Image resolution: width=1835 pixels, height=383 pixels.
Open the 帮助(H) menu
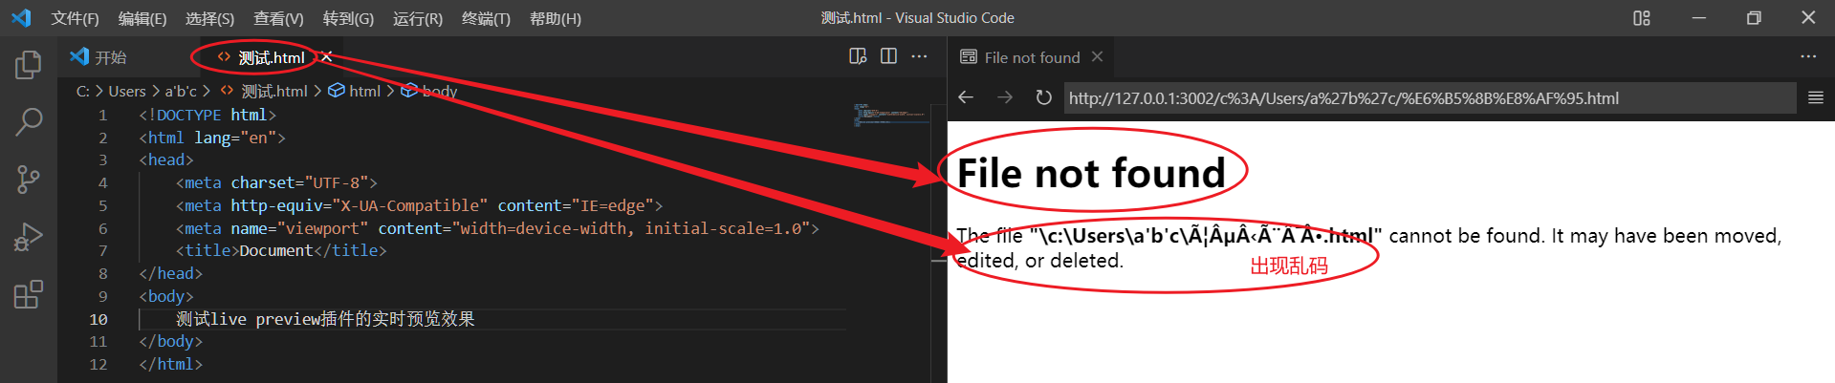[555, 18]
